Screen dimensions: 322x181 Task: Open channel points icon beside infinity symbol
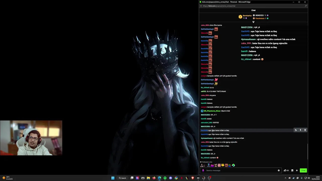[285, 170]
